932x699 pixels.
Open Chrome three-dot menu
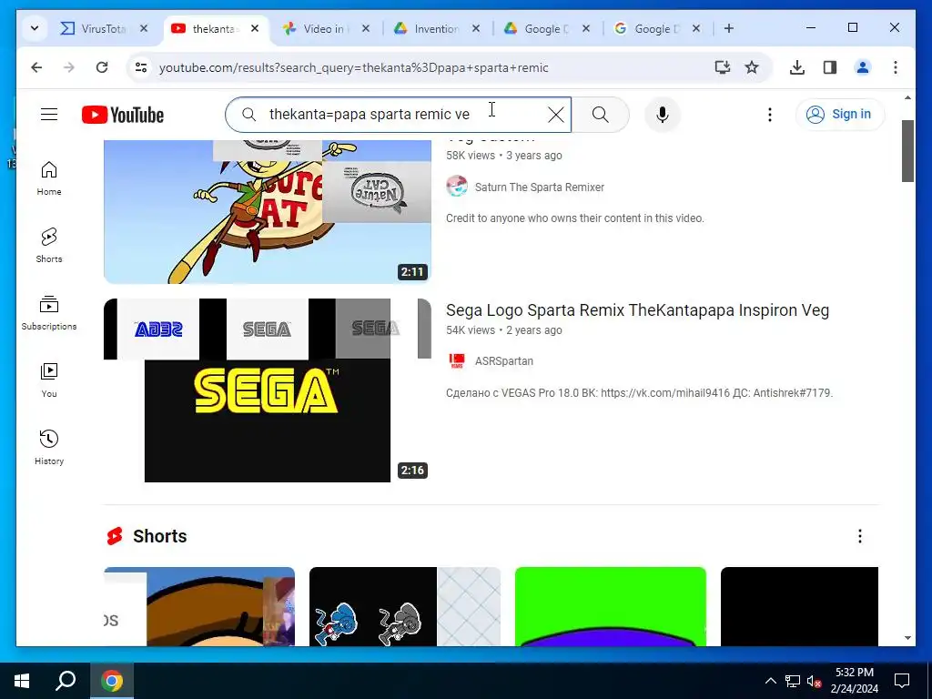[x=896, y=67]
